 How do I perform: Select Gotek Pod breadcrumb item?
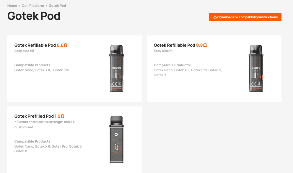[57, 6]
